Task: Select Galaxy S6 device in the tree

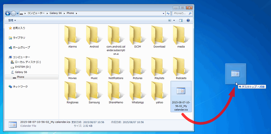Action: [x=19, y=72]
